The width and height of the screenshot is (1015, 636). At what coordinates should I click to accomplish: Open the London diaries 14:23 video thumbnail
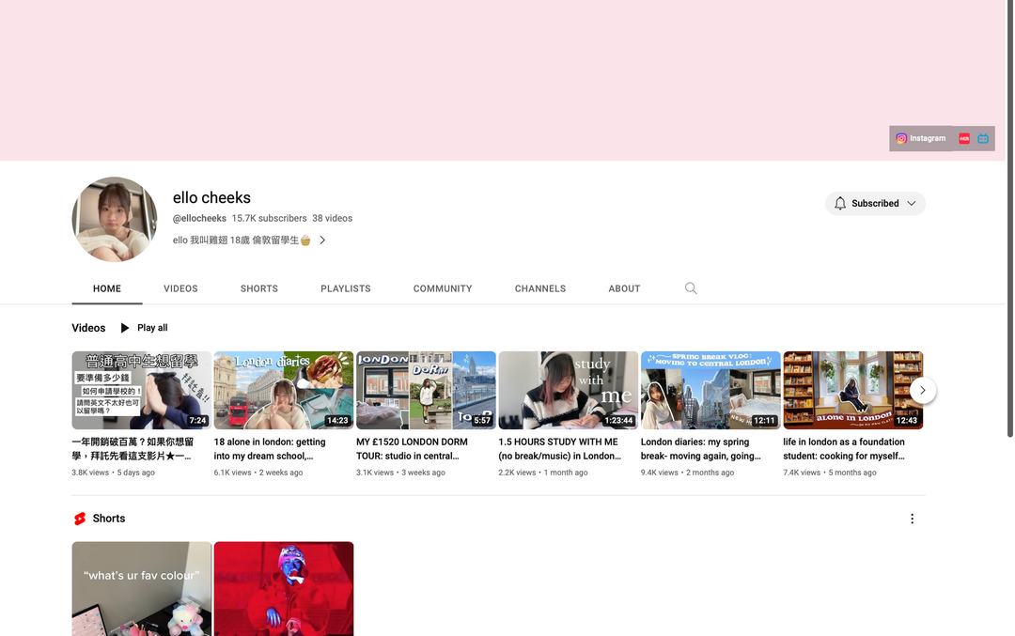(284, 390)
